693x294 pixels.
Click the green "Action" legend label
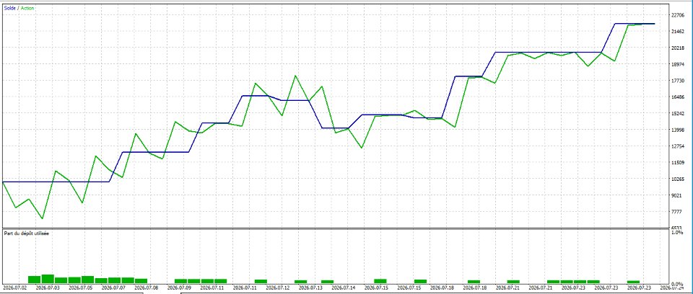(x=27, y=8)
